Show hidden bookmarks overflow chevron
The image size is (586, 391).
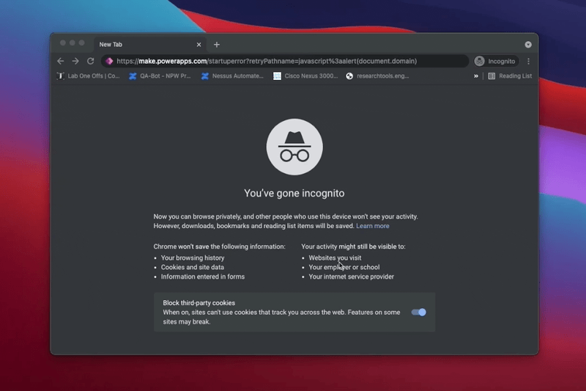(476, 76)
